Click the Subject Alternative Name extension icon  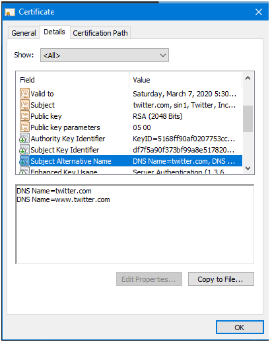[x=24, y=160]
